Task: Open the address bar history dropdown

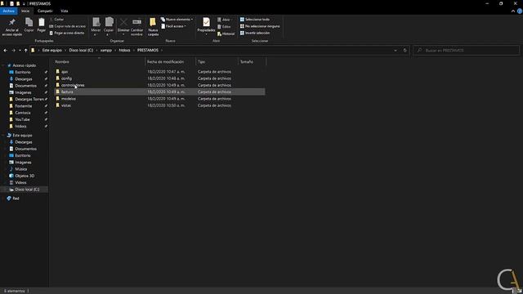Action: click(x=396, y=51)
